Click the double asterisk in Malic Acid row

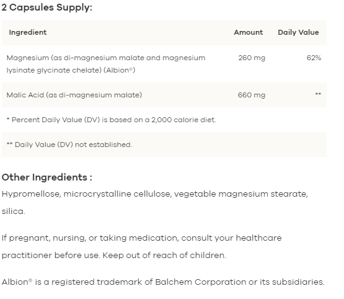[318, 94]
